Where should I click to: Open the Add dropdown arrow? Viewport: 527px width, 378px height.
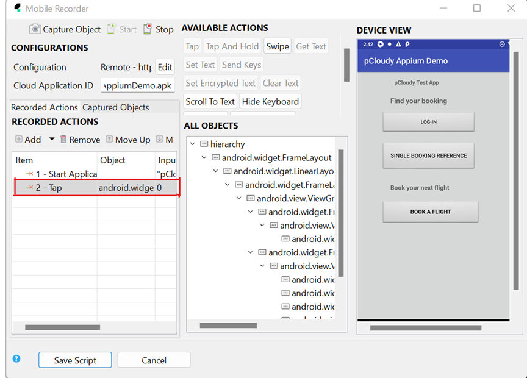(x=52, y=140)
